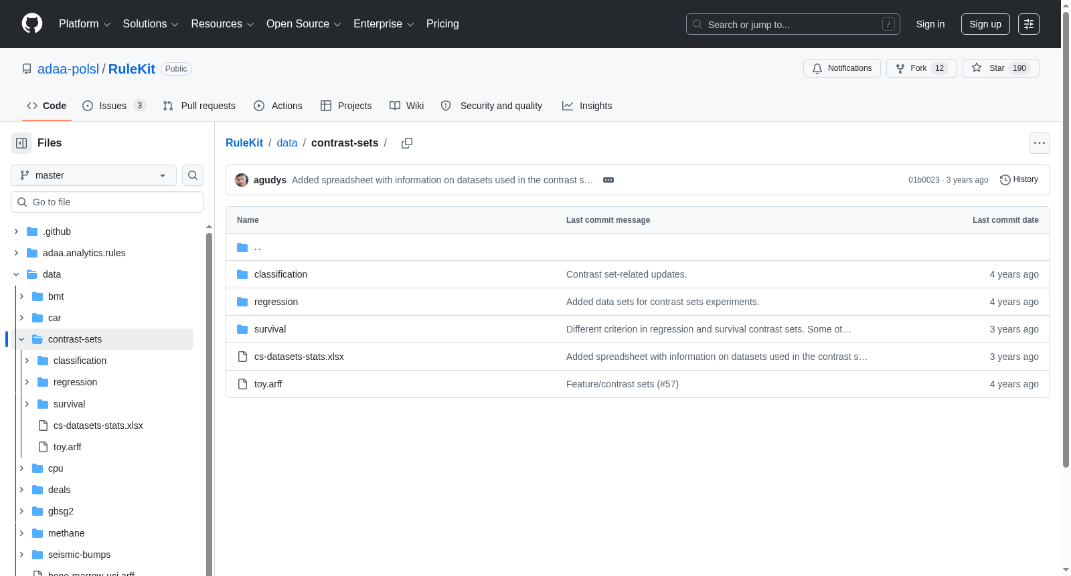Select cs-datasets-stats.xlsx in sidebar tree
Viewport: 1071px width, 576px height.
click(98, 425)
